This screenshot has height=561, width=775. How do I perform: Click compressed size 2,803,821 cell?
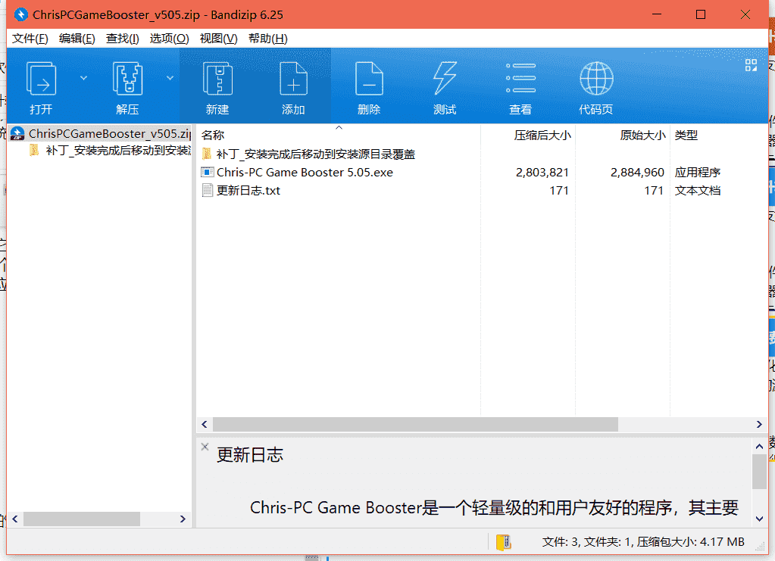(542, 173)
